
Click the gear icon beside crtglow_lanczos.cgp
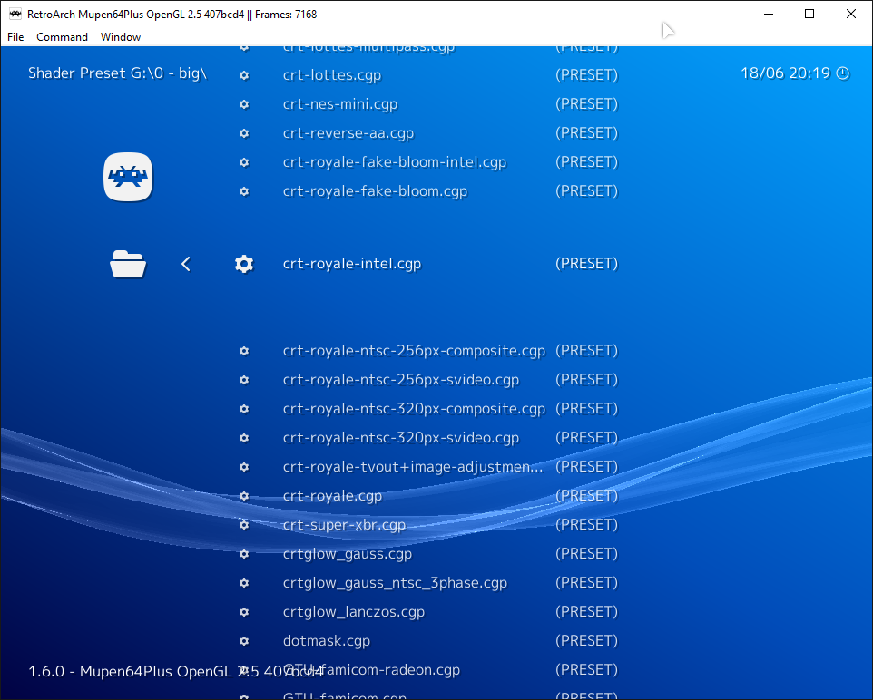(244, 611)
